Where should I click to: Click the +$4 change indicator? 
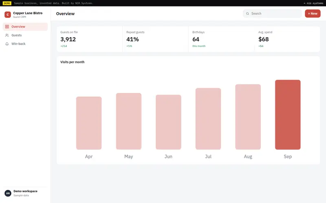tap(261, 46)
